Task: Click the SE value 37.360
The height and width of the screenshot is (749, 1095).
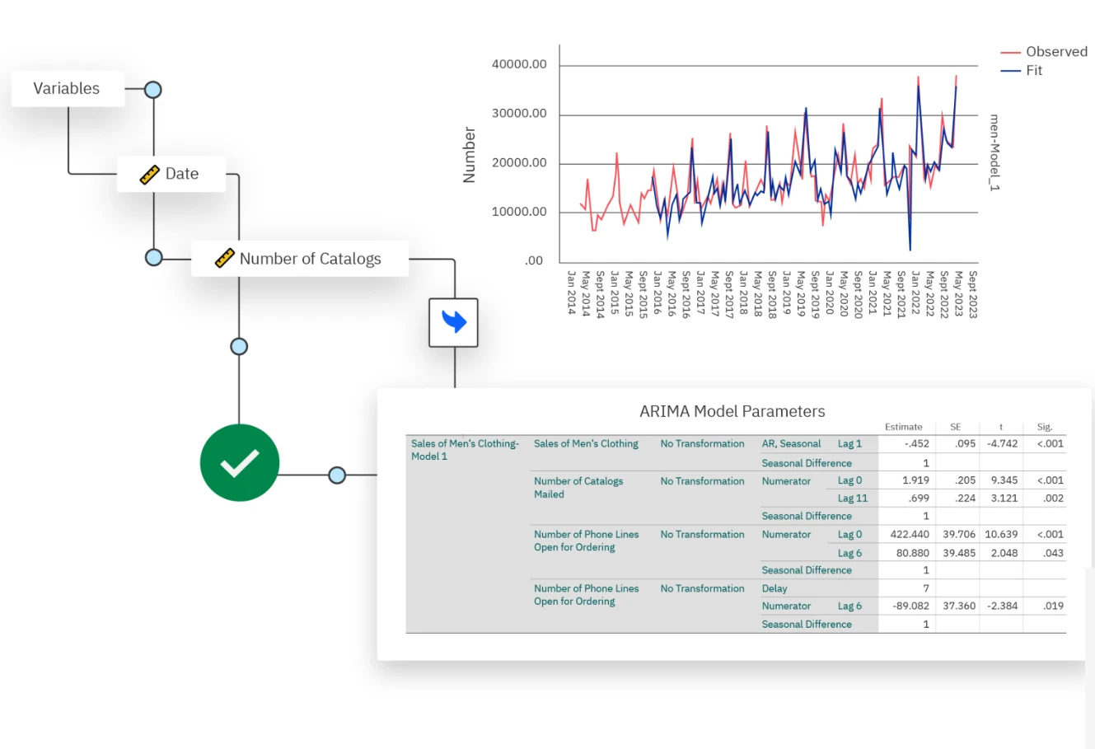Action: tap(959, 606)
